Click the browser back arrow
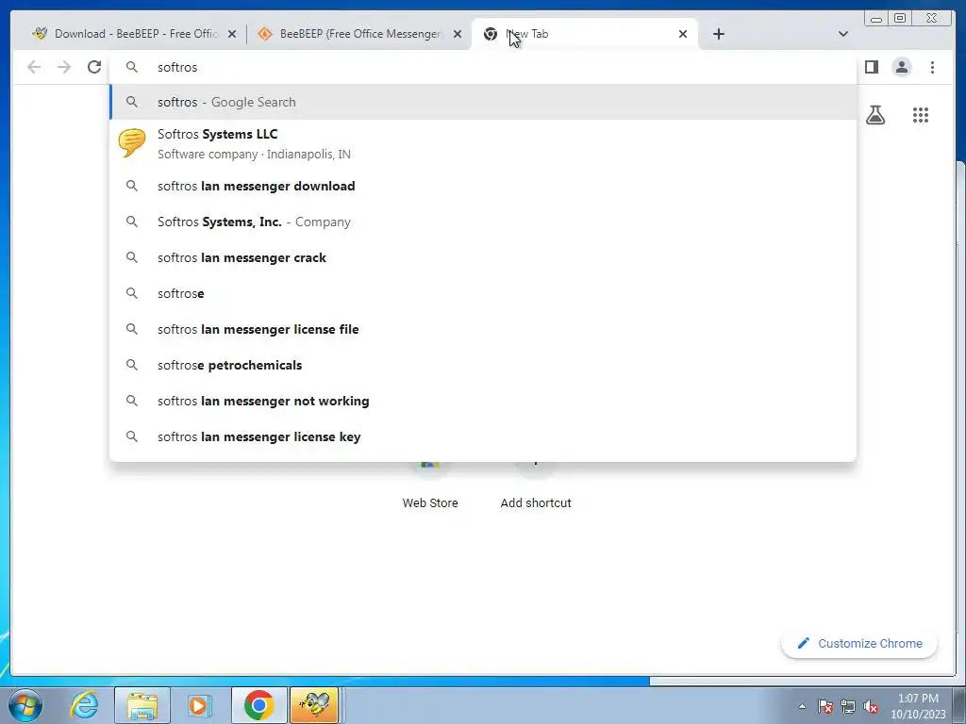The height and width of the screenshot is (724, 966). pos(34,67)
